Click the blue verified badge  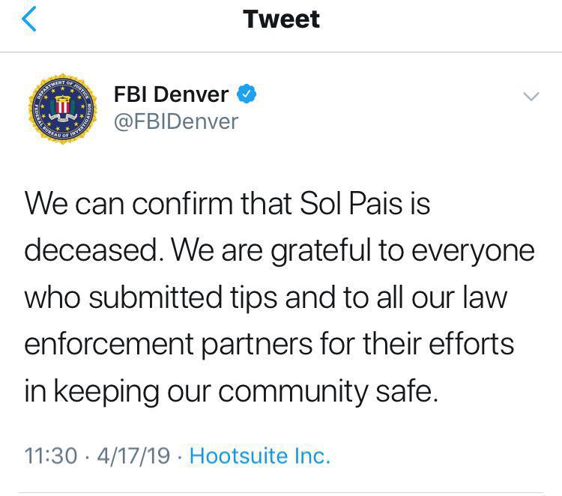coord(247,94)
